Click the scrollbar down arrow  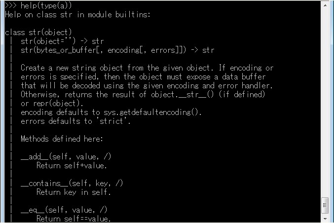[x=325, y=219]
